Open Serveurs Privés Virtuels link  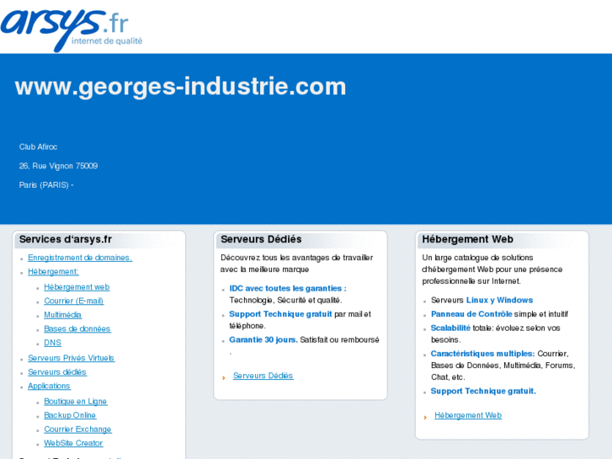(x=71, y=358)
